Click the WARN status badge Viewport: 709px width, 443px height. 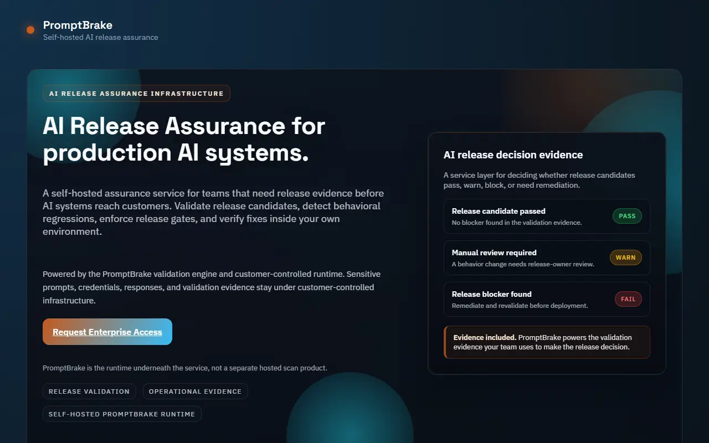626,257
